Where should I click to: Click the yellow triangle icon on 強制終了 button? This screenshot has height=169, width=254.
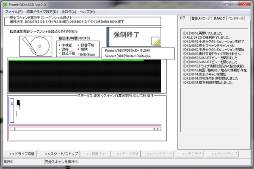[155, 41]
